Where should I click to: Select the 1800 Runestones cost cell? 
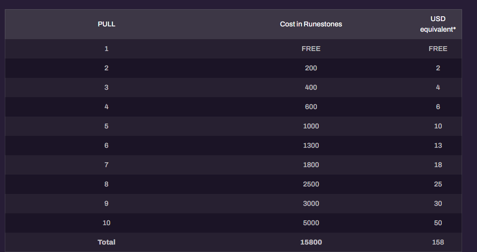tap(311, 165)
